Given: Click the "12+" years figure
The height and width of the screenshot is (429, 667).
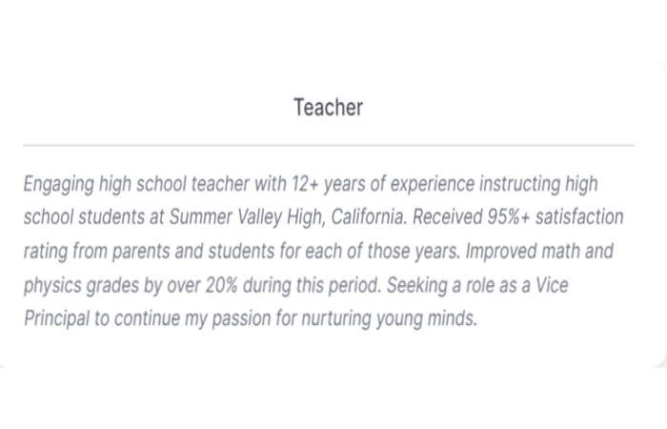Looking at the screenshot, I should pos(305,184).
